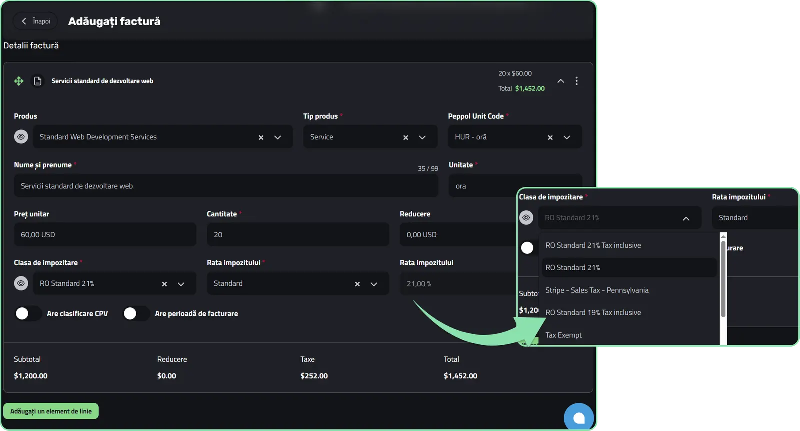This screenshot has width=800, height=431.
Task: Click Adăugați un element de linie button
Action: (x=51, y=411)
